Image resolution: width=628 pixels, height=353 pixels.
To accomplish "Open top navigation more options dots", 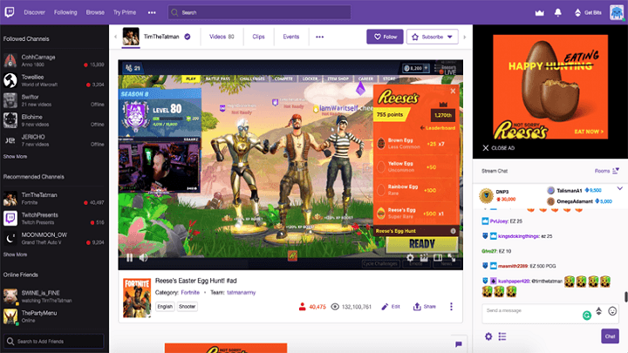I will (x=152, y=12).
